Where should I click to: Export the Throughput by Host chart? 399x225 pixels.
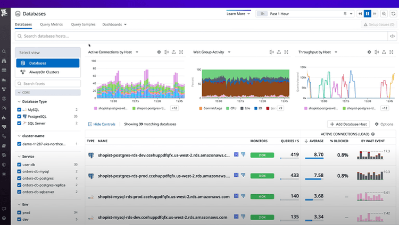point(384,52)
